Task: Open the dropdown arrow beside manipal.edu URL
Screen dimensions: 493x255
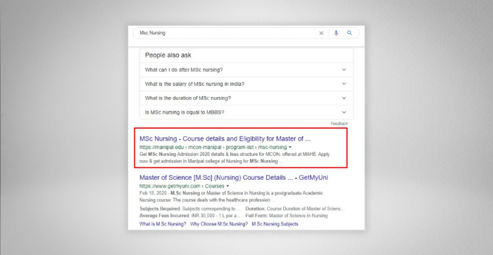Action: click(x=290, y=147)
